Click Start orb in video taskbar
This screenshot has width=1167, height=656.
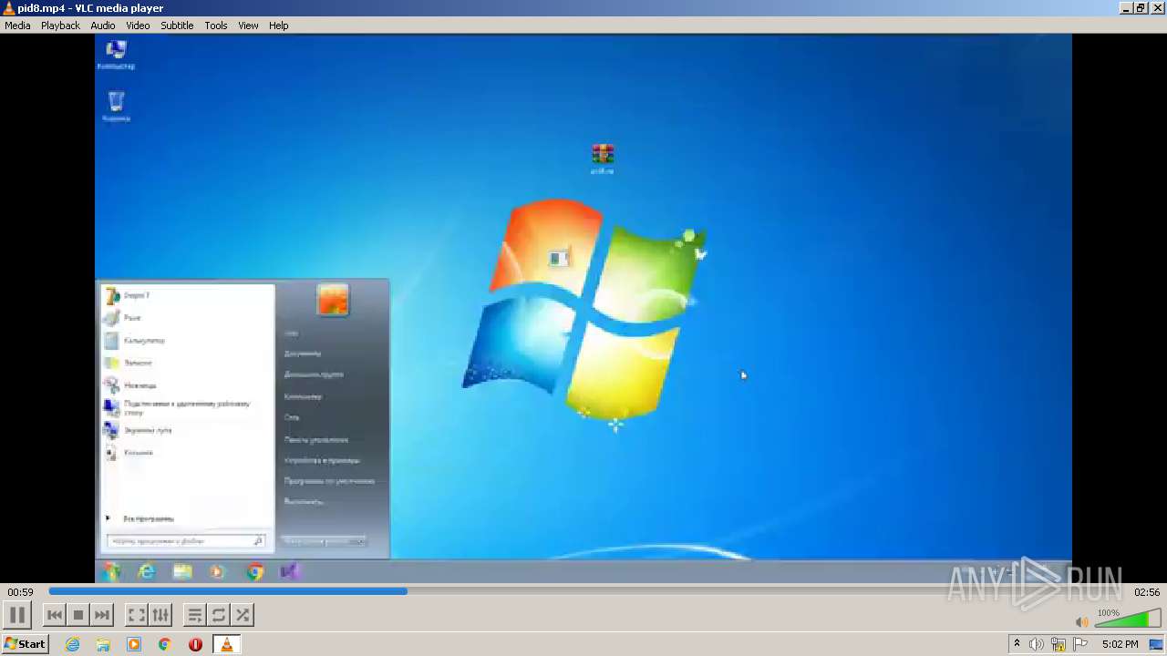point(112,571)
